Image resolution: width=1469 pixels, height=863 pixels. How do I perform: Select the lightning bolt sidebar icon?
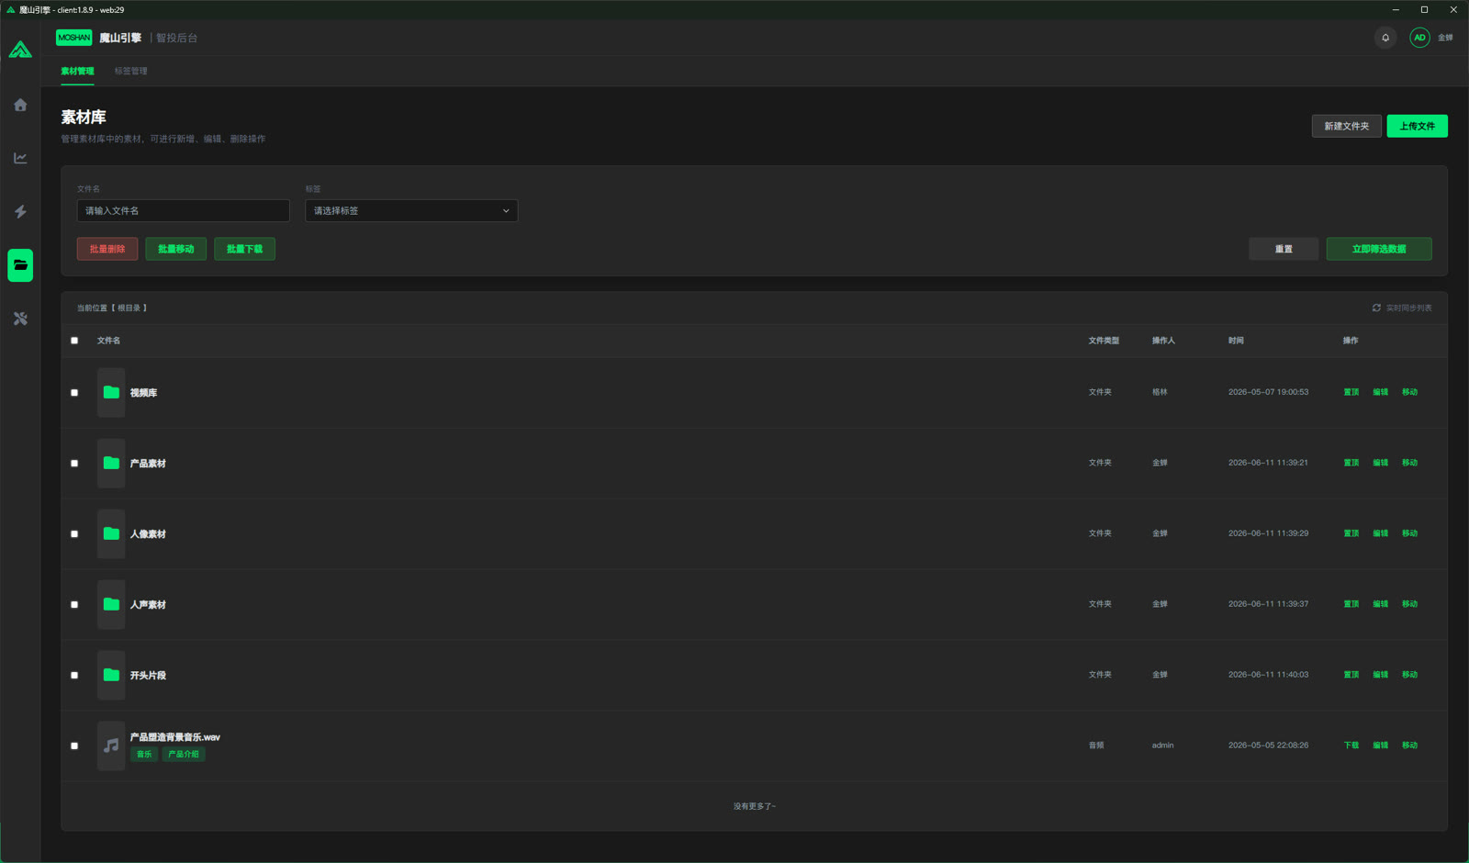20,211
